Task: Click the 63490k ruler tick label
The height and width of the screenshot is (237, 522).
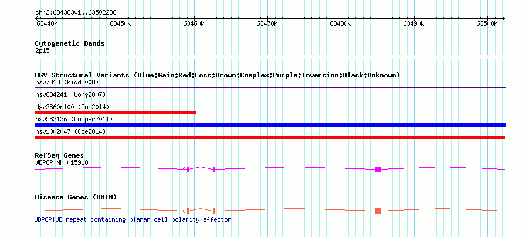Action: coord(413,23)
